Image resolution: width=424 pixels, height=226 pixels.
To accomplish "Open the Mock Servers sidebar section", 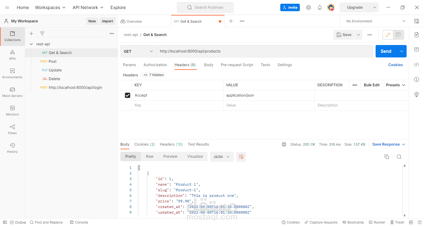I will [x=12, y=92].
